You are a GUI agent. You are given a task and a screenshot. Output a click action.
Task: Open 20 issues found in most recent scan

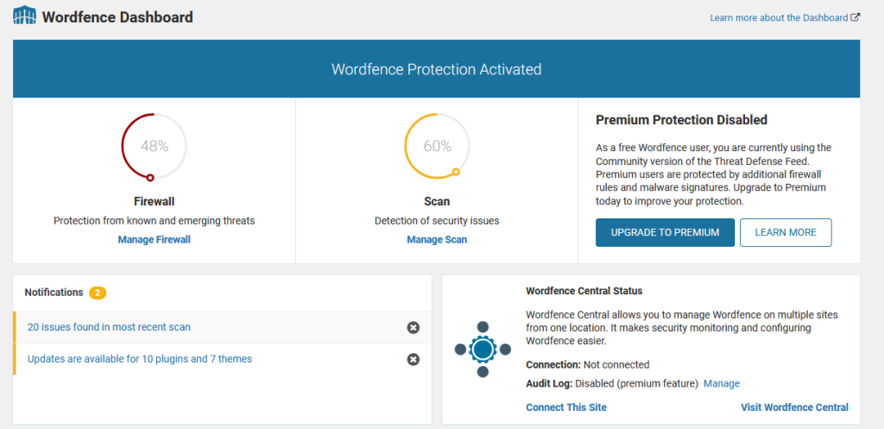[x=109, y=327]
